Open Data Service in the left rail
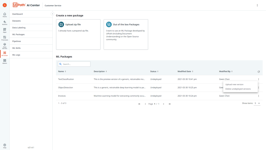 pyautogui.click(x=5, y=46)
